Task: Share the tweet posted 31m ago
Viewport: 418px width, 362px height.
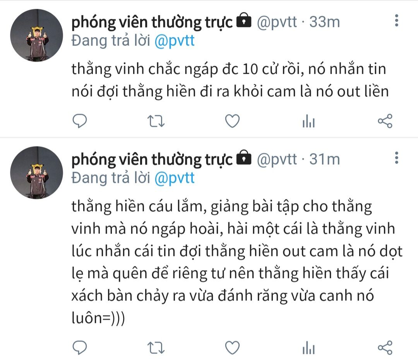Action: click(x=385, y=348)
